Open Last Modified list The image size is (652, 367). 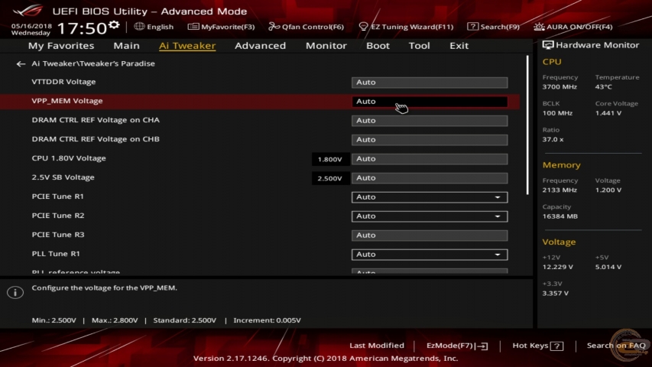pos(377,346)
